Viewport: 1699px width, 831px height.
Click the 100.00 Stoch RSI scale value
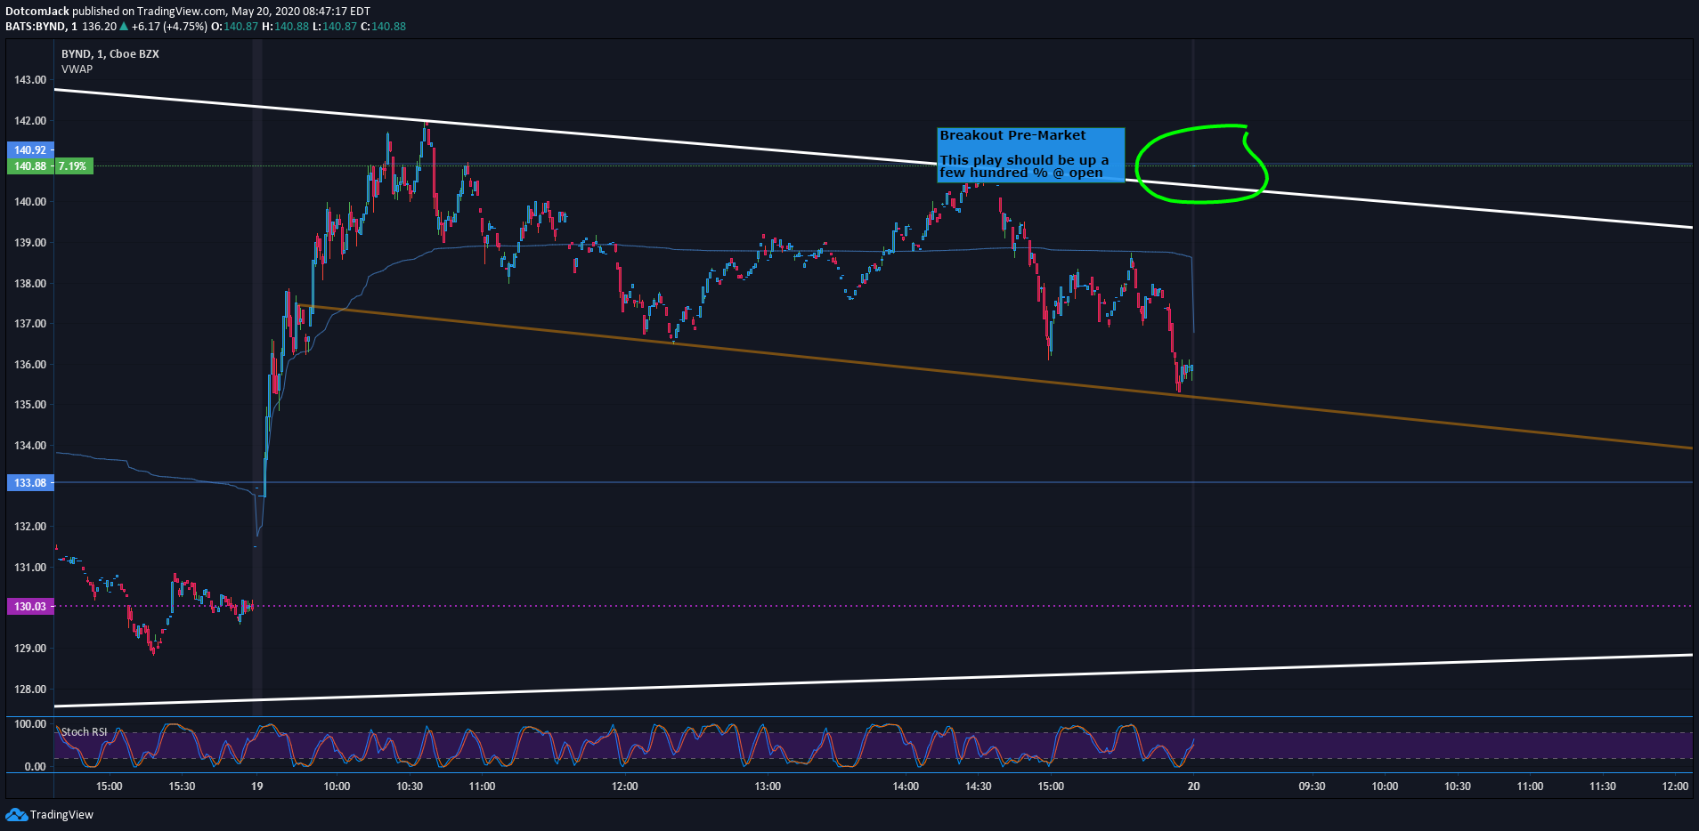[x=30, y=724]
